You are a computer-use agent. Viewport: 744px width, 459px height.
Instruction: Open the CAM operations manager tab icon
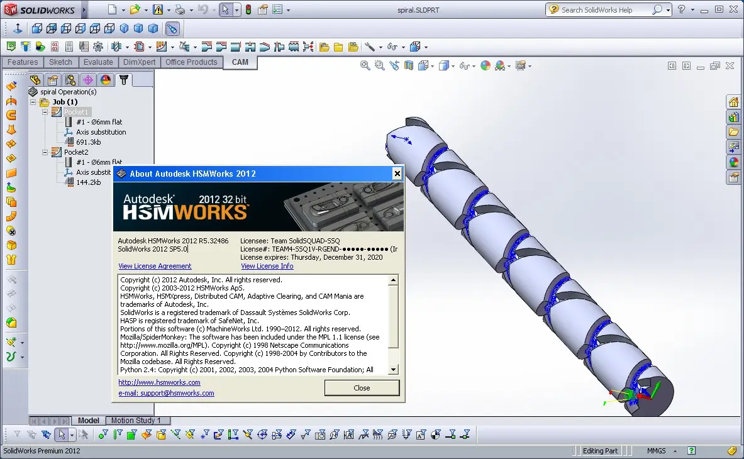point(124,80)
